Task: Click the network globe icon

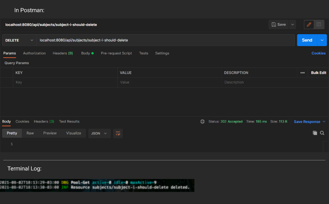Action: coord(202,121)
